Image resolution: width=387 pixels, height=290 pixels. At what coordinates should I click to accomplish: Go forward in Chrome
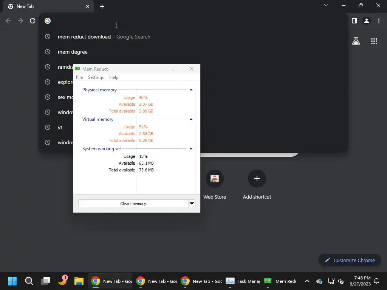coord(20,21)
